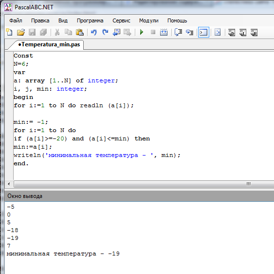This screenshot has height=274, width=274.
Task: Click the editor's horizontal scrollbar left arrow
Action: [9, 184]
